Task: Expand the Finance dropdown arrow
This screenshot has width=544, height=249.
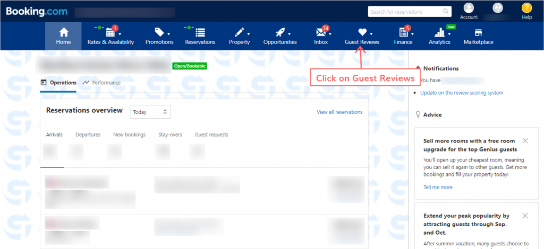Action: point(412,34)
